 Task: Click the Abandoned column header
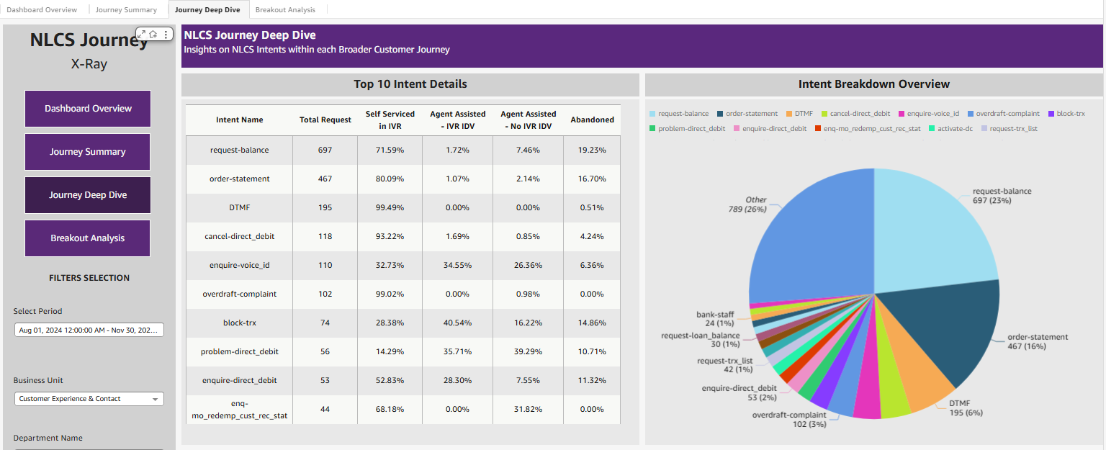pos(592,120)
